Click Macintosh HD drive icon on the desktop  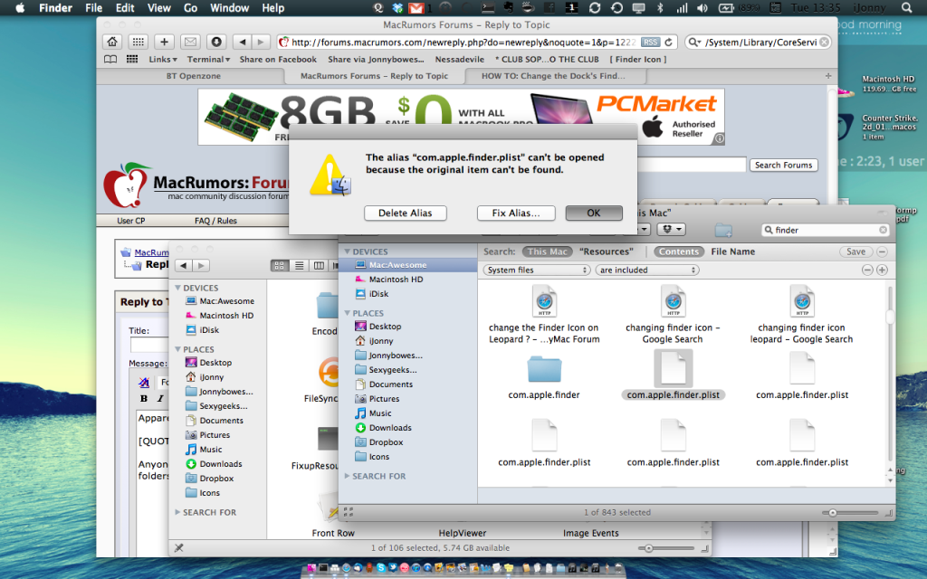pos(846,91)
